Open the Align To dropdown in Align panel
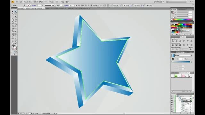Viewport: 205px width, 115px height. point(191,50)
